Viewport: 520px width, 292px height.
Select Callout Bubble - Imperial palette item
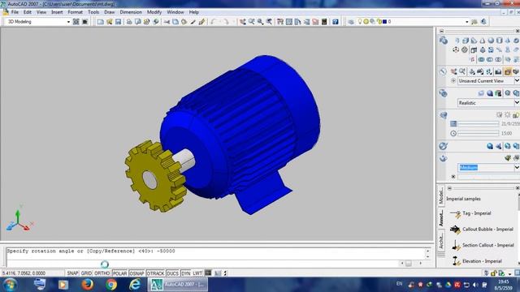482,229
